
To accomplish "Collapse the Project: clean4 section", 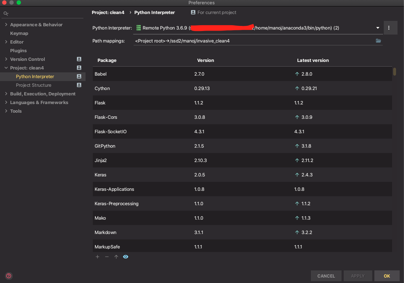I will tap(6, 68).
